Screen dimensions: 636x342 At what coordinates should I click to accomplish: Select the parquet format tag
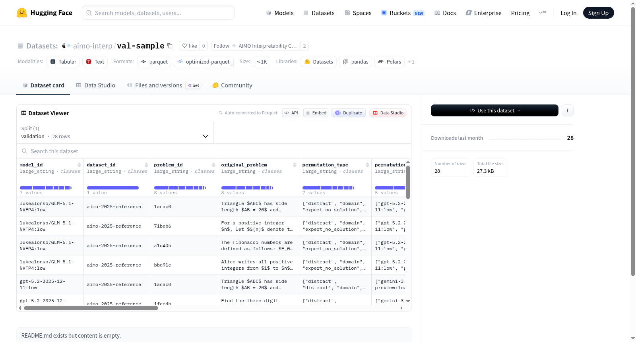point(154,62)
